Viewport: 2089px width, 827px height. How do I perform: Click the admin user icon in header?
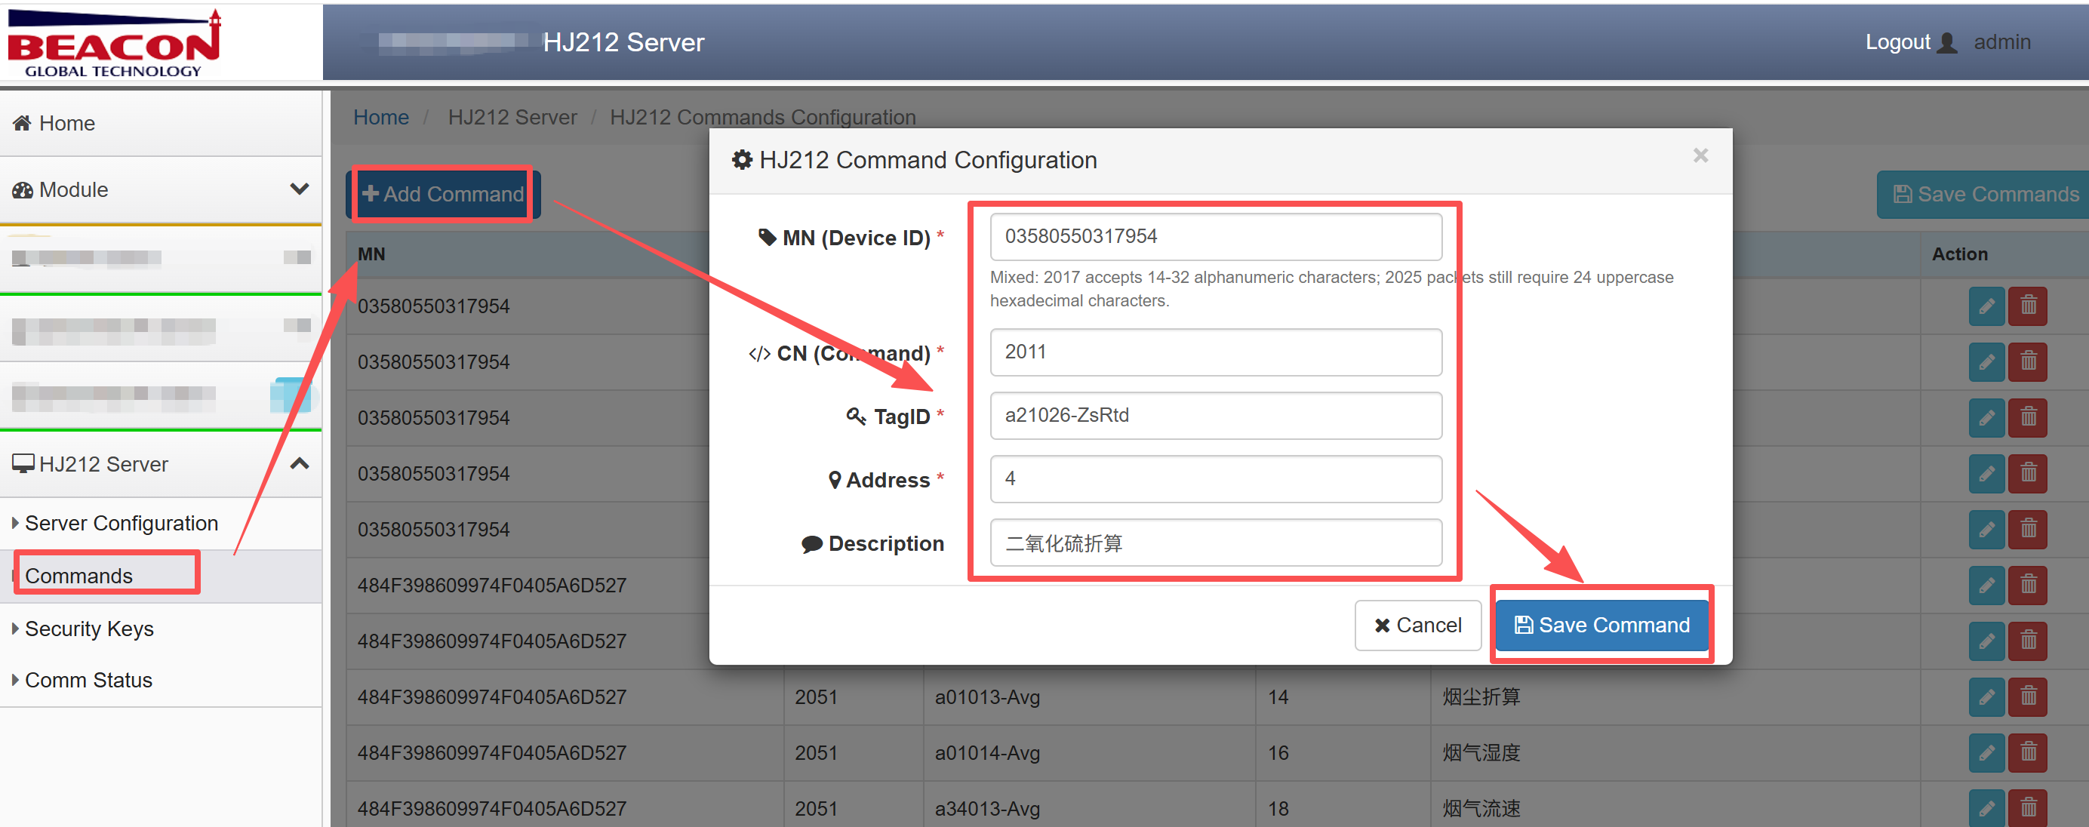[x=1946, y=43]
